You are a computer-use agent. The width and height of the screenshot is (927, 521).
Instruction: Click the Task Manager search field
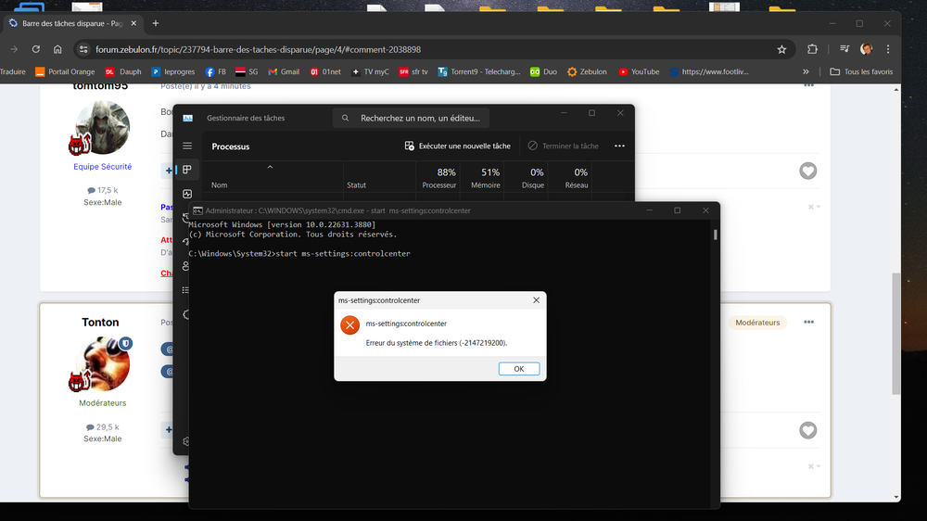(x=413, y=118)
